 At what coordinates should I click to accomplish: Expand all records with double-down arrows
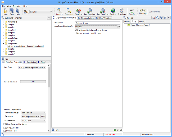[x=161, y=18]
